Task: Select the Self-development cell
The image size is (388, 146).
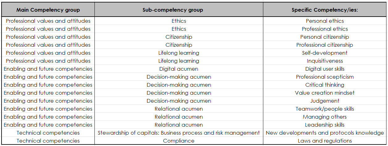Action: pyautogui.click(x=325, y=53)
